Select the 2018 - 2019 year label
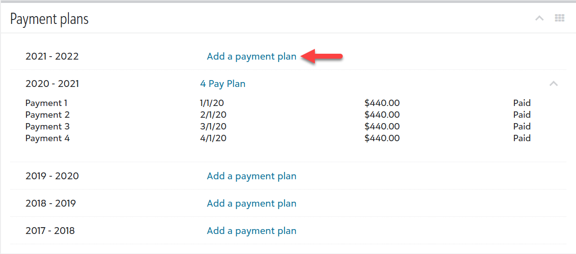576x254 pixels. (51, 203)
